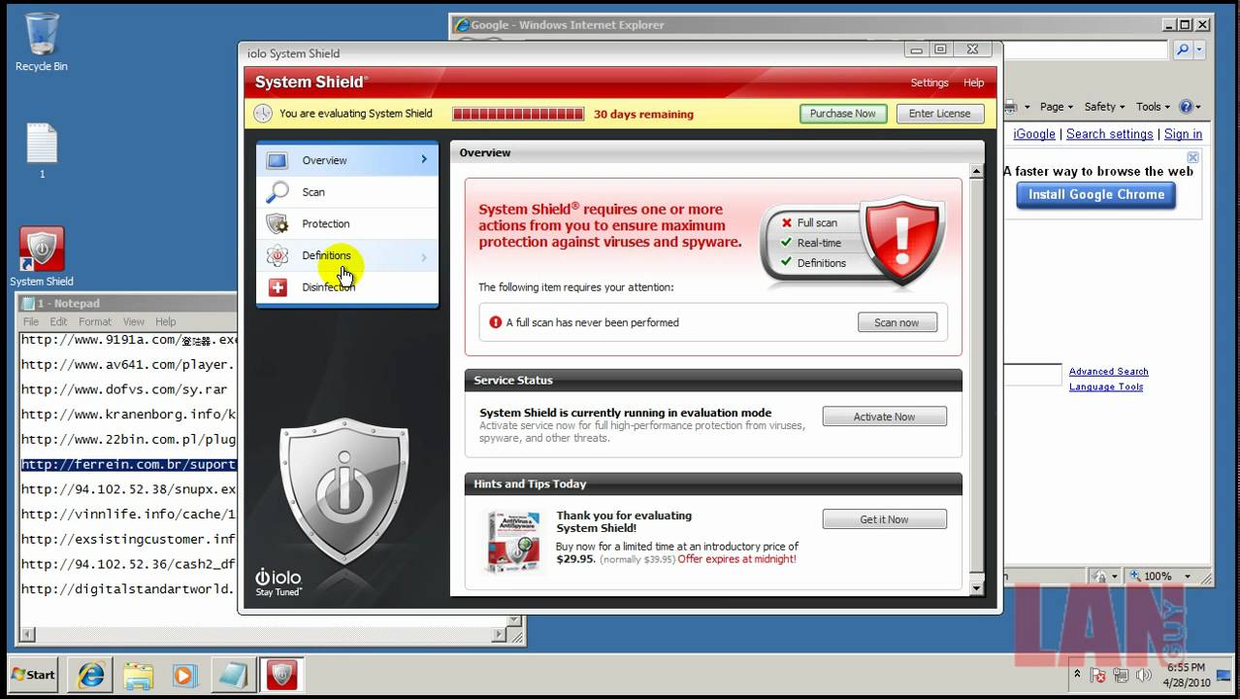Open Notepad View menu
The width and height of the screenshot is (1240, 699).
134,321
